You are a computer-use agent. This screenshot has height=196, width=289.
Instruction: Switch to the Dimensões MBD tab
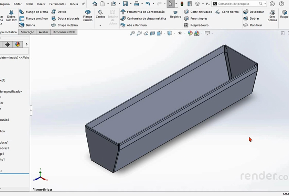pyautogui.click(x=64, y=32)
